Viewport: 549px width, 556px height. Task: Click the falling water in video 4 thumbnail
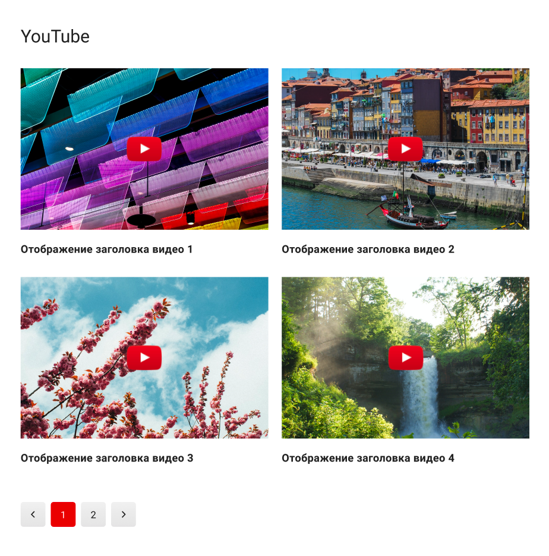420,397
